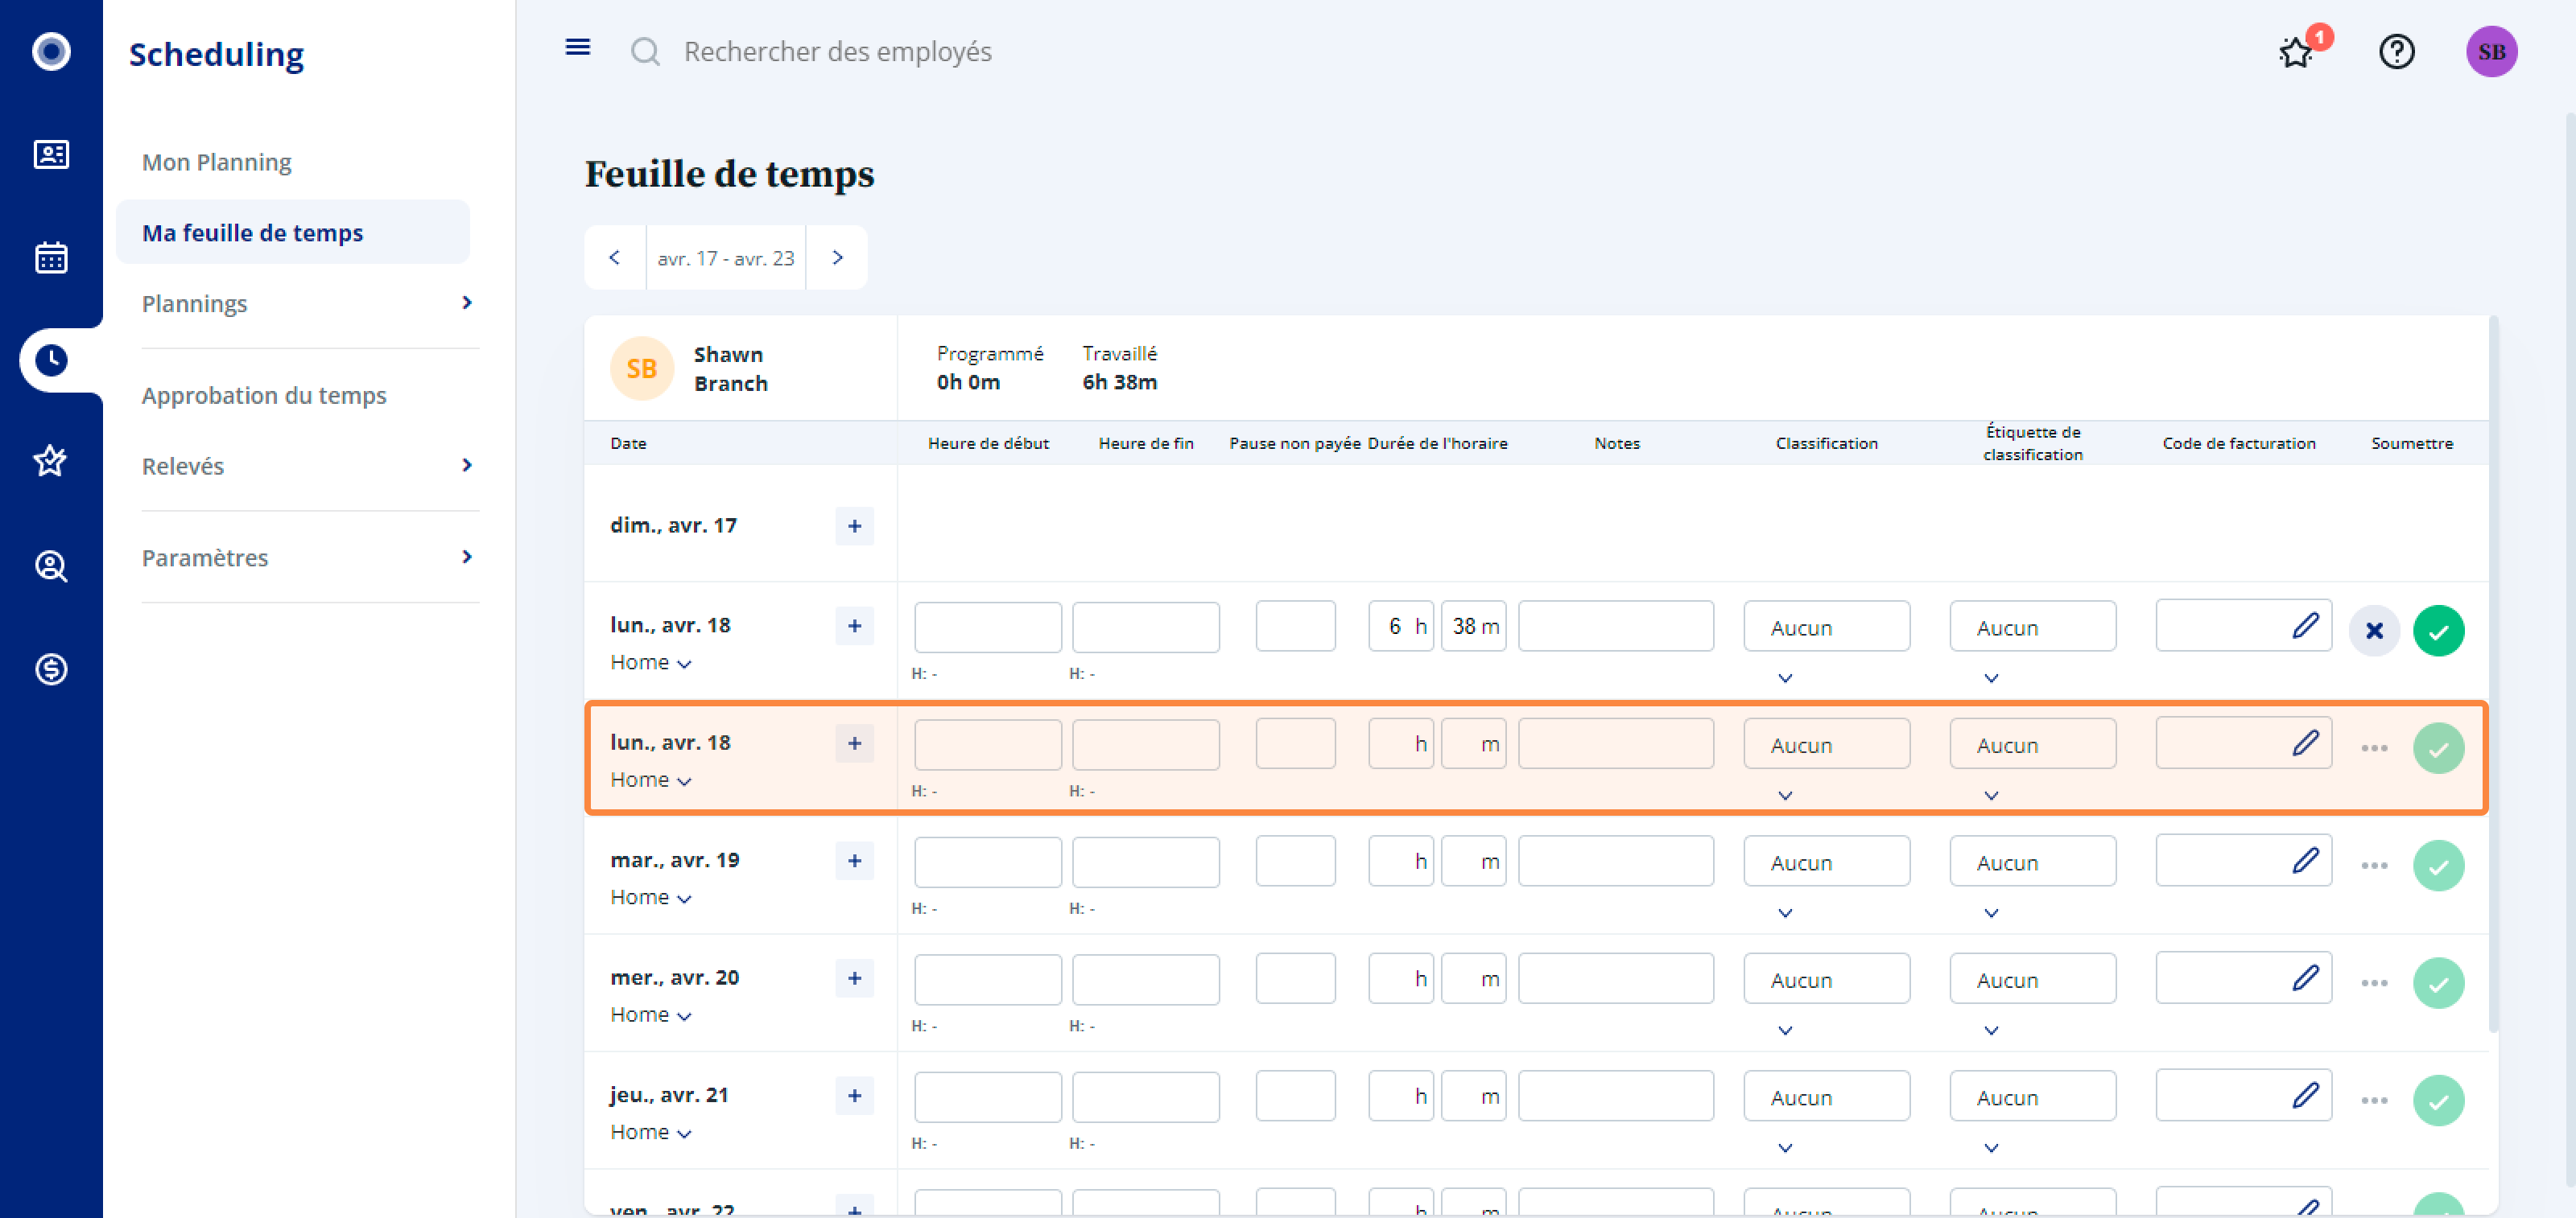Viewport: 2576px width, 1218px height.
Task: Click the person search icon in sidebar
Action: [x=51, y=566]
